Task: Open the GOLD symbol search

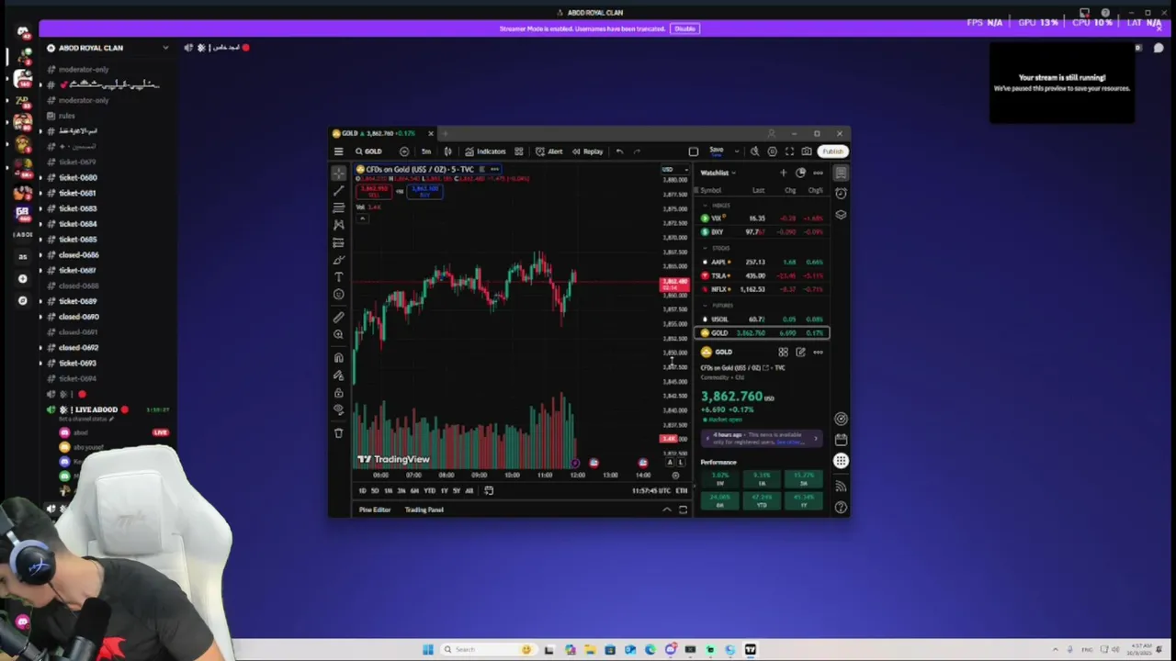Action: [368, 151]
